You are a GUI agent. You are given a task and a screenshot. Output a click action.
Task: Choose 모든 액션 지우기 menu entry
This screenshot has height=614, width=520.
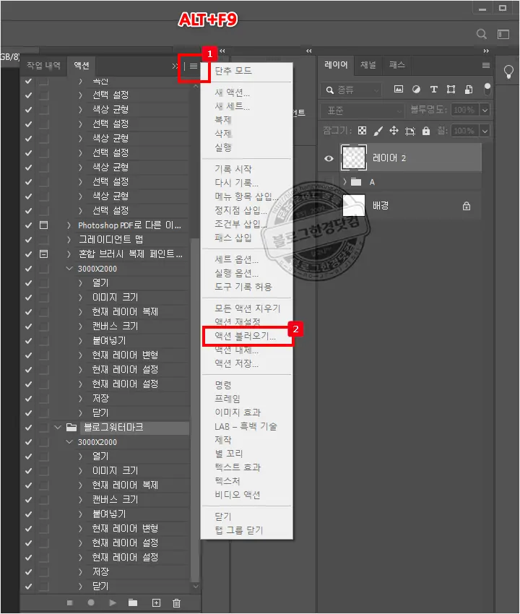click(x=248, y=308)
